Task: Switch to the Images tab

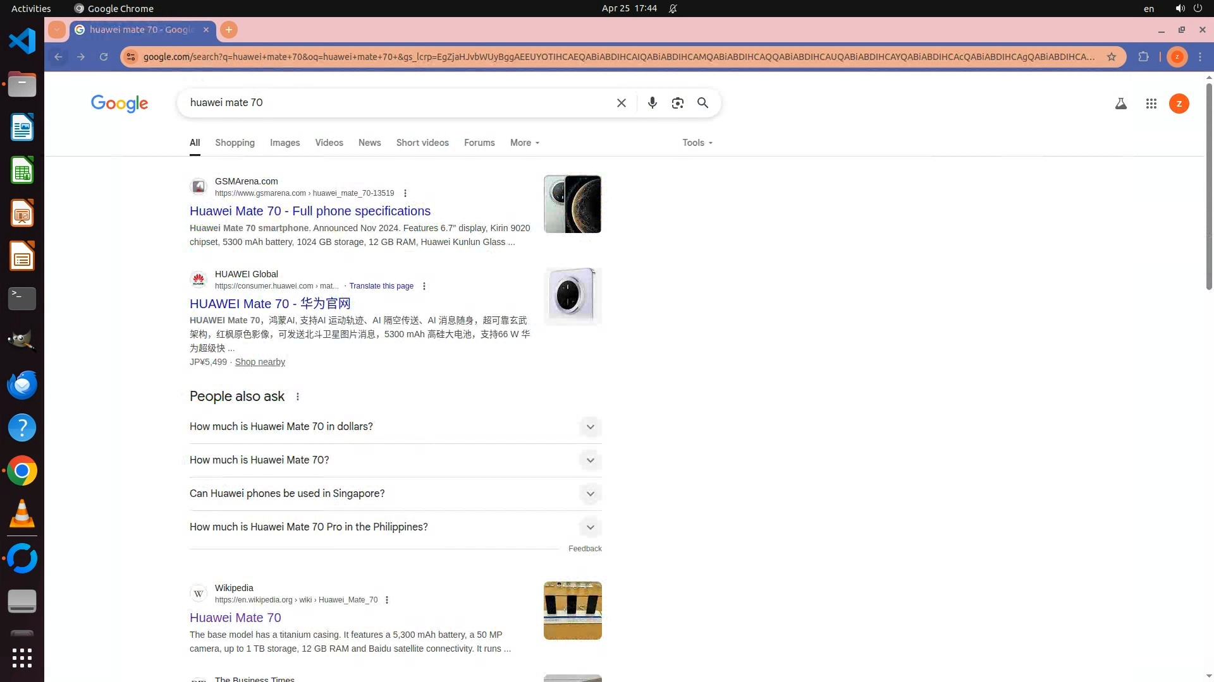Action: click(x=285, y=143)
